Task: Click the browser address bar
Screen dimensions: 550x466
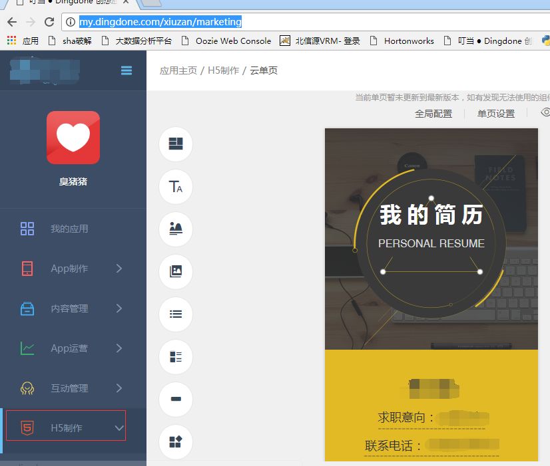Action: click(160, 21)
